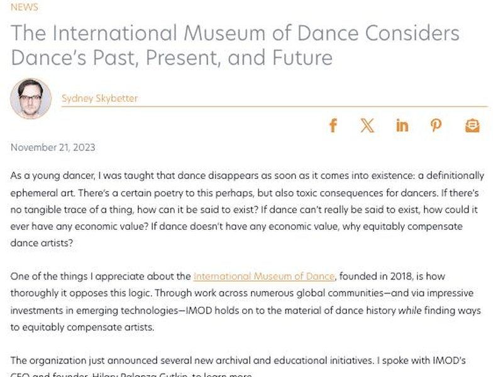Share article on LinkedIn
Image resolution: width=503 pixels, height=377 pixels.
tap(402, 125)
